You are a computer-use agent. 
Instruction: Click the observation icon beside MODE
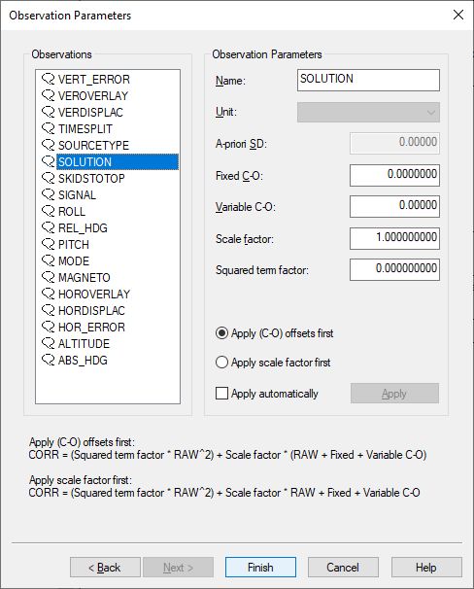coord(49,260)
